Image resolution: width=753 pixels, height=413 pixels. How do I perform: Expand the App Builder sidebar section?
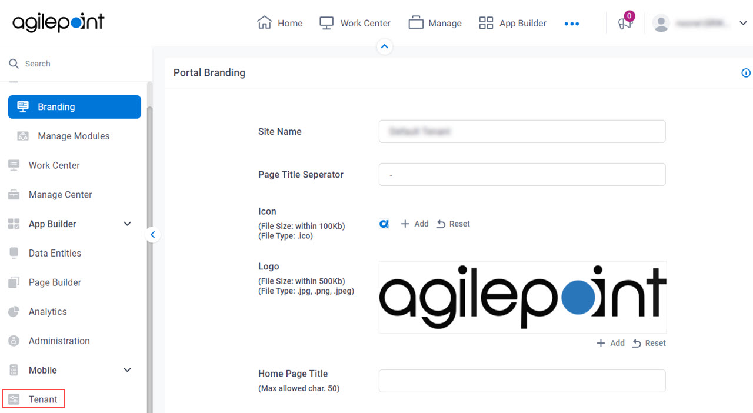[127, 224]
